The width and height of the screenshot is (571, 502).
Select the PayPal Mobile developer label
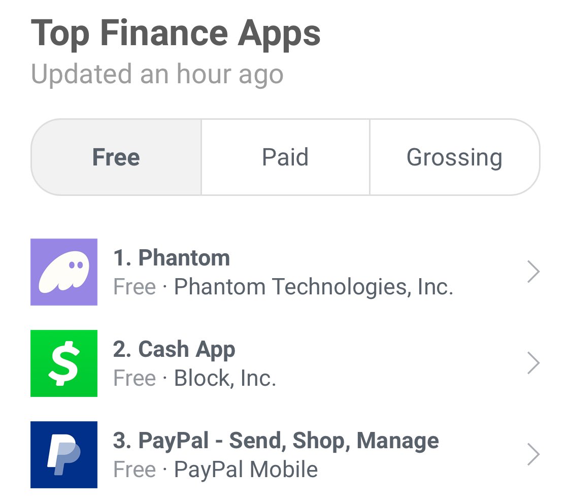(246, 470)
